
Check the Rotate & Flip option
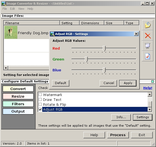[x=40, y=104]
